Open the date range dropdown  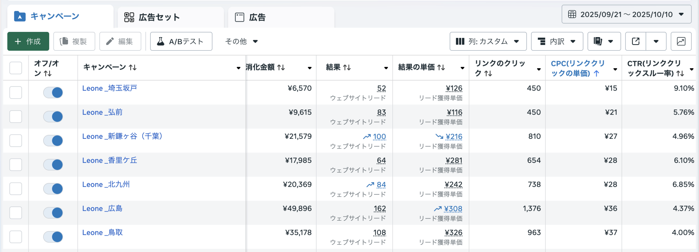click(x=626, y=14)
